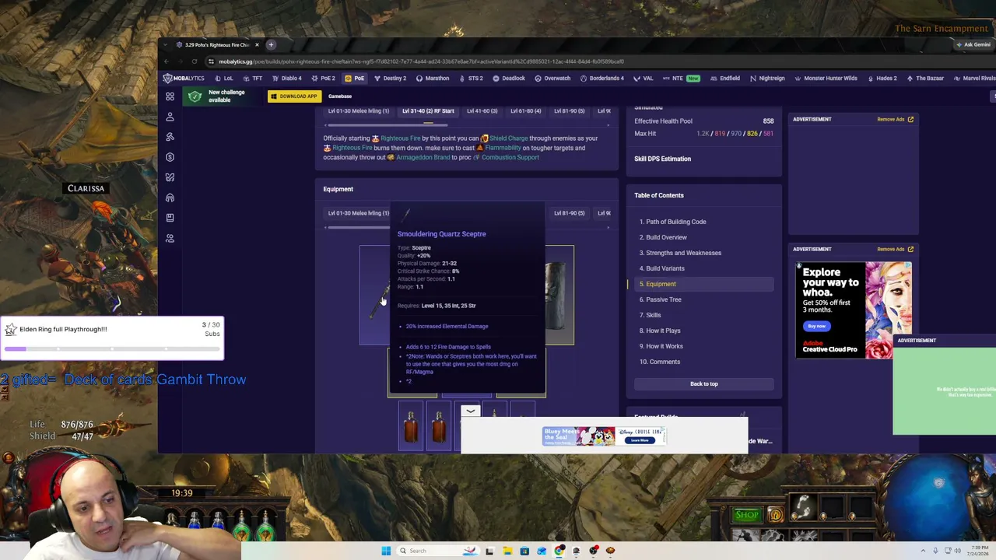Click the game's green Shop button

tap(746, 515)
